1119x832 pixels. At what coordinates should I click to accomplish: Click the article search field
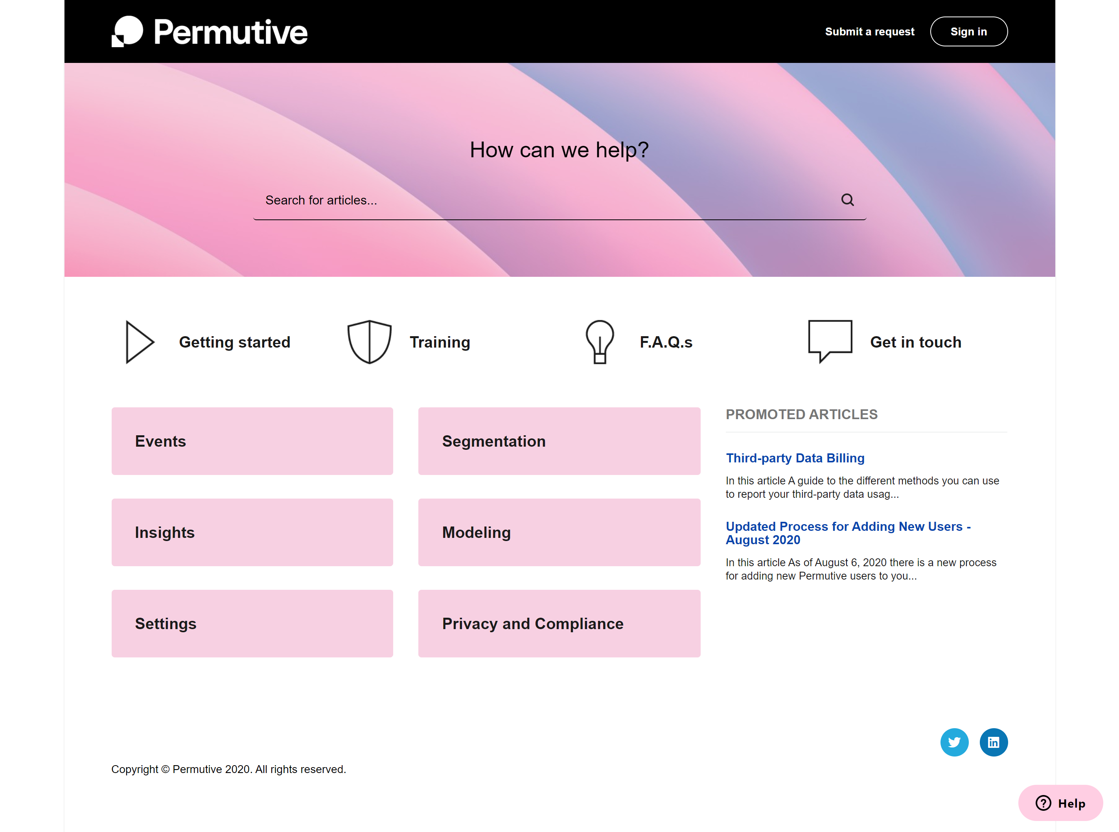tap(504, 200)
